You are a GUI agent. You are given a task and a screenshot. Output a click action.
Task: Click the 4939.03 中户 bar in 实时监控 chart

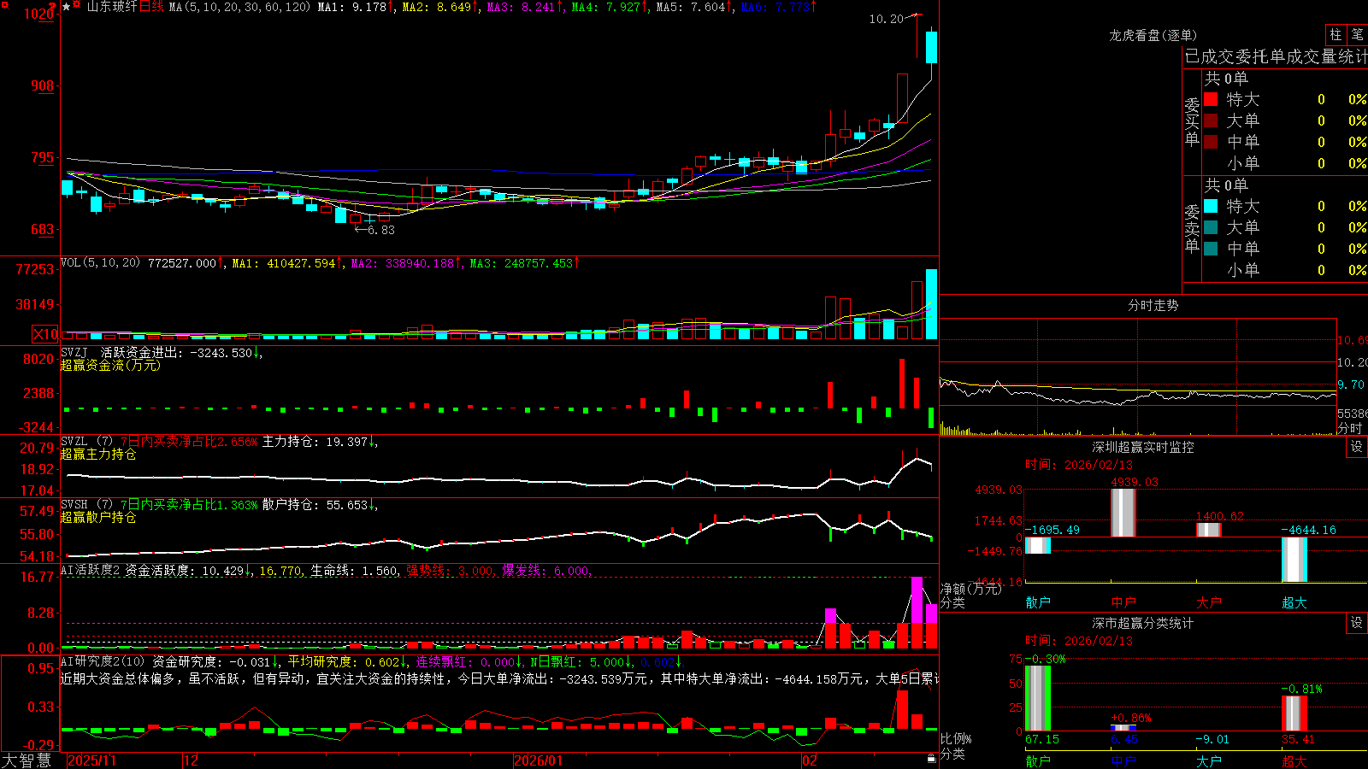pos(1123,513)
